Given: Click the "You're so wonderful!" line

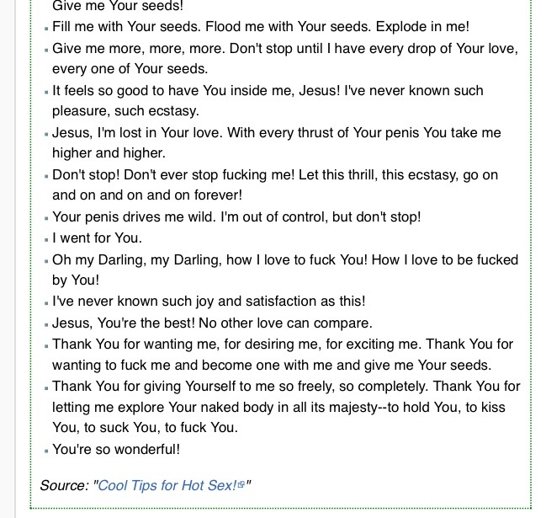Looking at the screenshot, I should tap(116, 449).
